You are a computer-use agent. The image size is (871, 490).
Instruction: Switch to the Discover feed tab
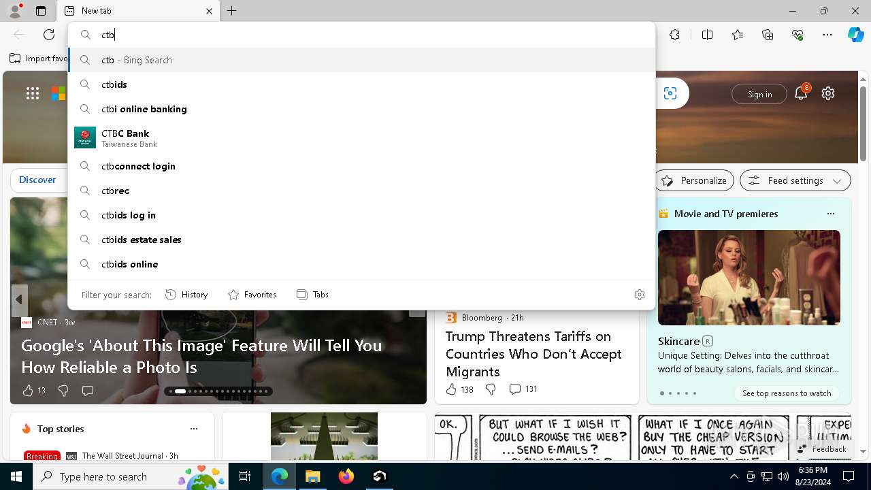37,180
